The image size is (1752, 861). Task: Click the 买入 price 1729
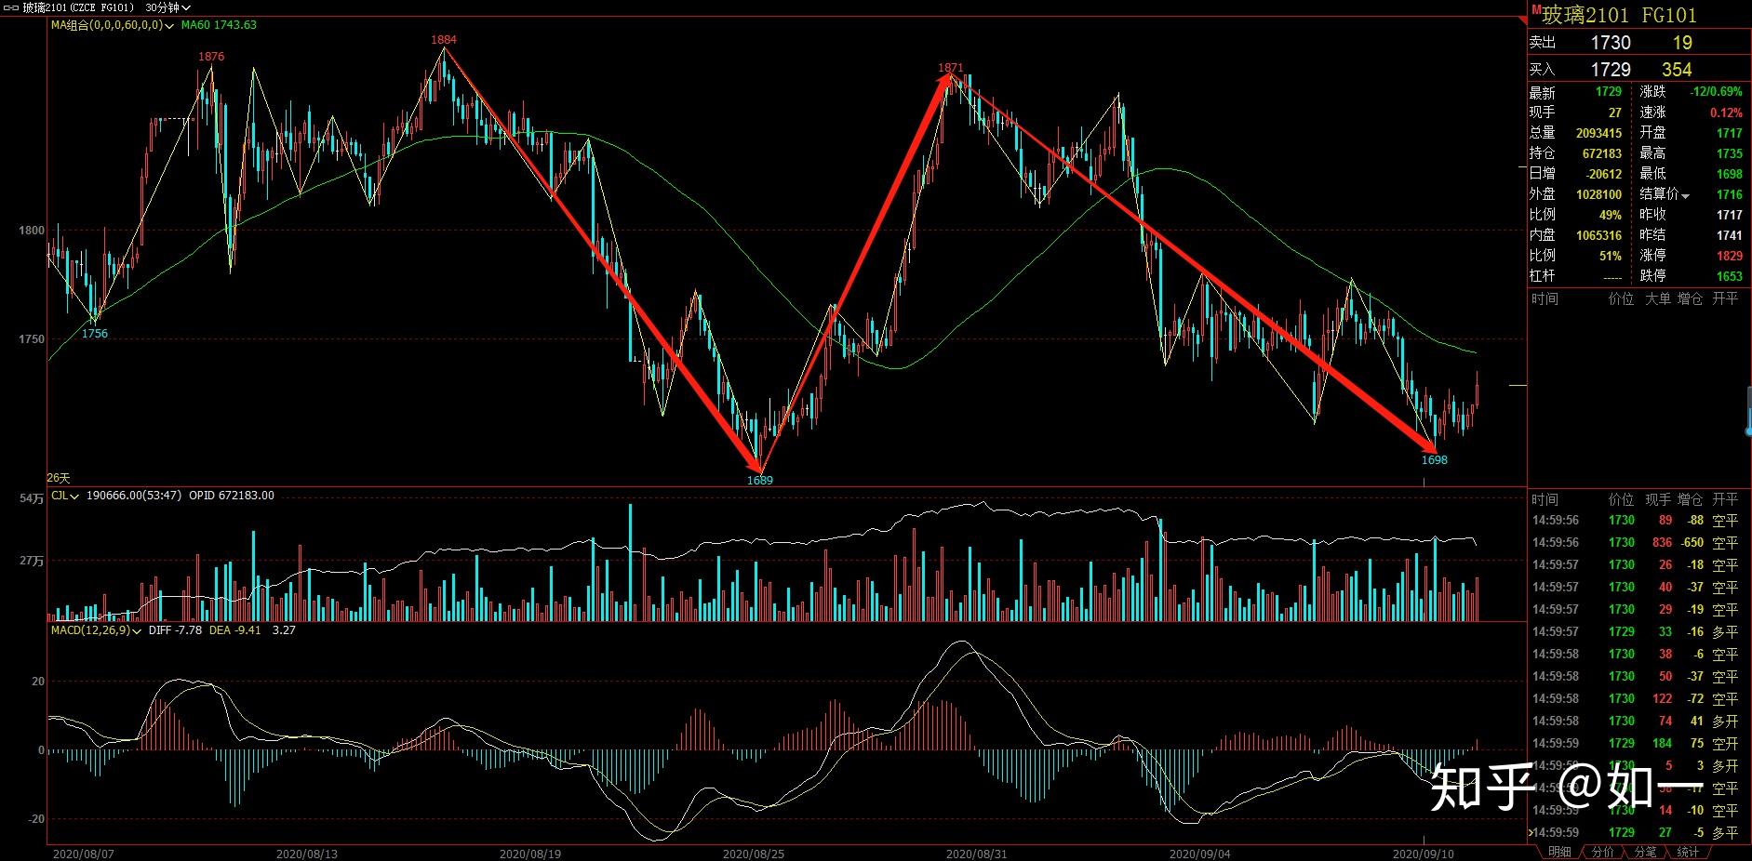[1611, 70]
